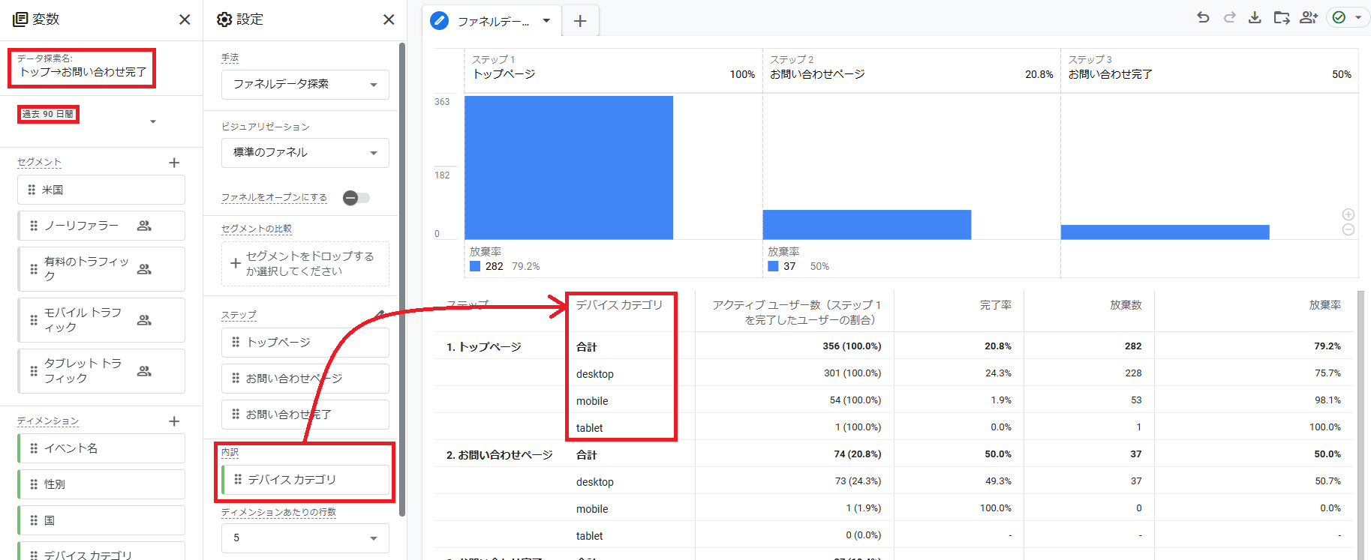Zoom in on the funnel chart
Viewport: 1371px width, 560px height.
pyautogui.click(x=1348, y=214)
